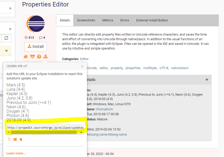Select 2018-09 (4.9) in the version list
The width and height of the screenshot is (224, 157).
19,120
